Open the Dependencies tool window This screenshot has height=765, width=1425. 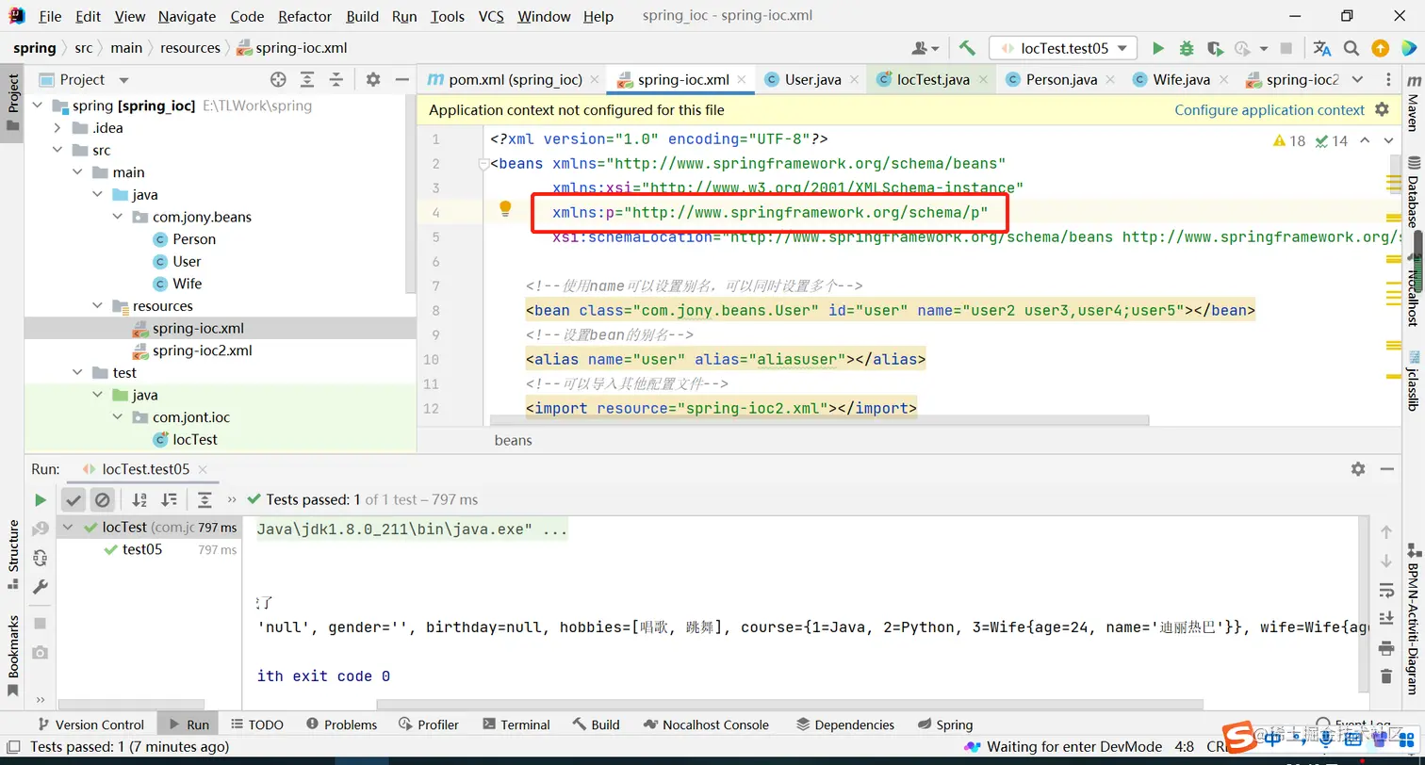tap(844, 724)
